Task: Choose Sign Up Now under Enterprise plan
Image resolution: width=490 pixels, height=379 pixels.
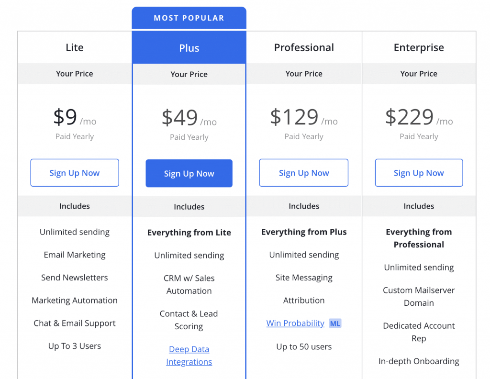Action: 419,173
